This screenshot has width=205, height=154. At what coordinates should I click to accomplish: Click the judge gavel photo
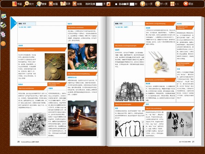[82, 118]
